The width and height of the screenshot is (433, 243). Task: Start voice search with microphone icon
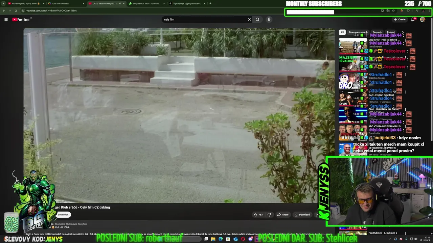click(x=269, y=20)
